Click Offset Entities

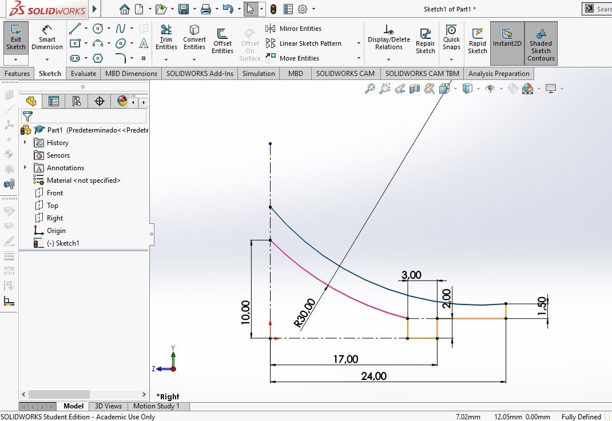[x=222, y=41]
